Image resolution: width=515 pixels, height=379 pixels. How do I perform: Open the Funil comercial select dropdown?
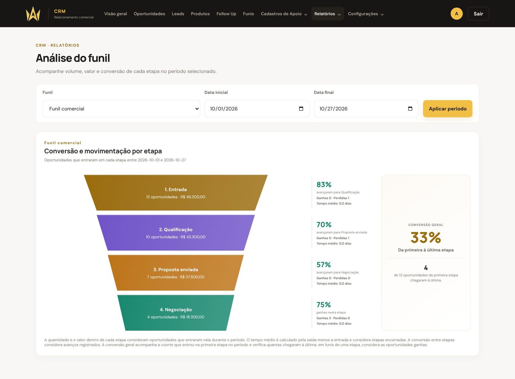121,109
